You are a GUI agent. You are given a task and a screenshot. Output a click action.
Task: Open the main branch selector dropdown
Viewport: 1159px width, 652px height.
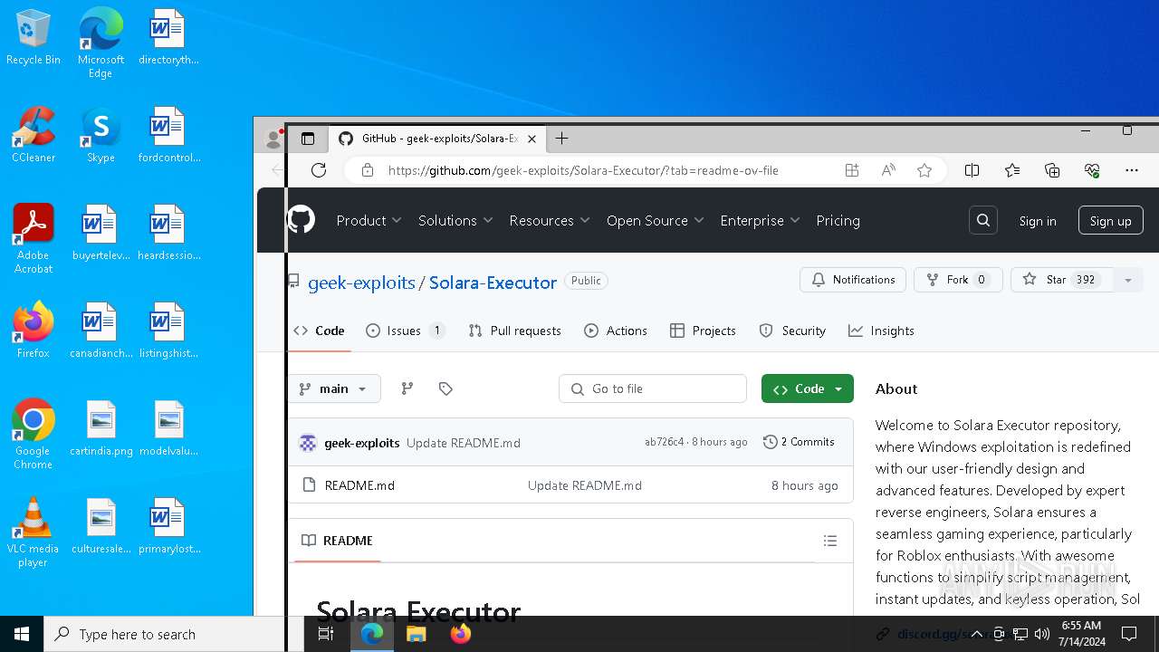(333, 388)
